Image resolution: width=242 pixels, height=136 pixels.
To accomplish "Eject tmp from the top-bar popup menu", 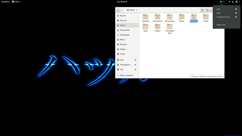I will 236,9.
